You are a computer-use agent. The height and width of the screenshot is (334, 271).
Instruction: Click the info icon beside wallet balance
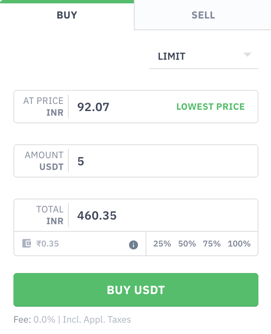pos(133,244)
